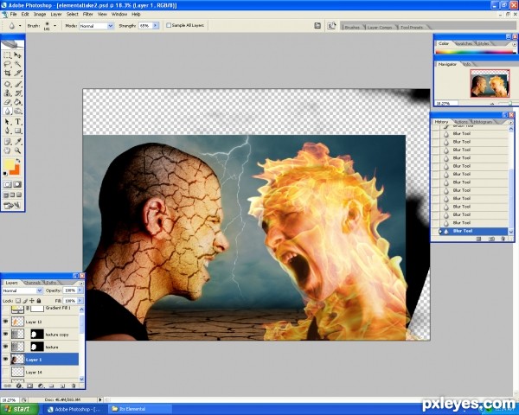Select the Lasso tool
Image resolution: width=519 pixels, height=415 pixels.
(x=8, y=64)
